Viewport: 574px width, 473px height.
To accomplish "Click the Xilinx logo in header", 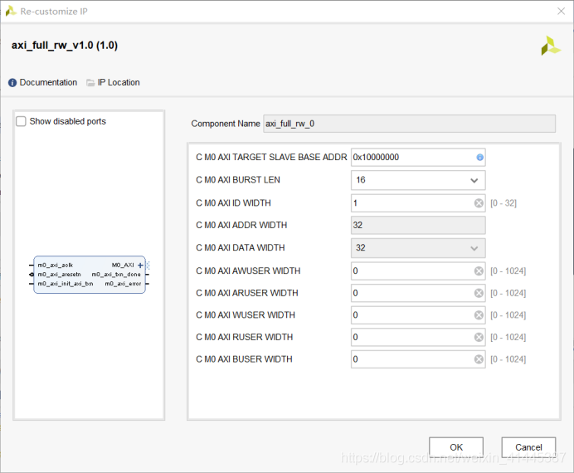I will (x=551, y=46).
